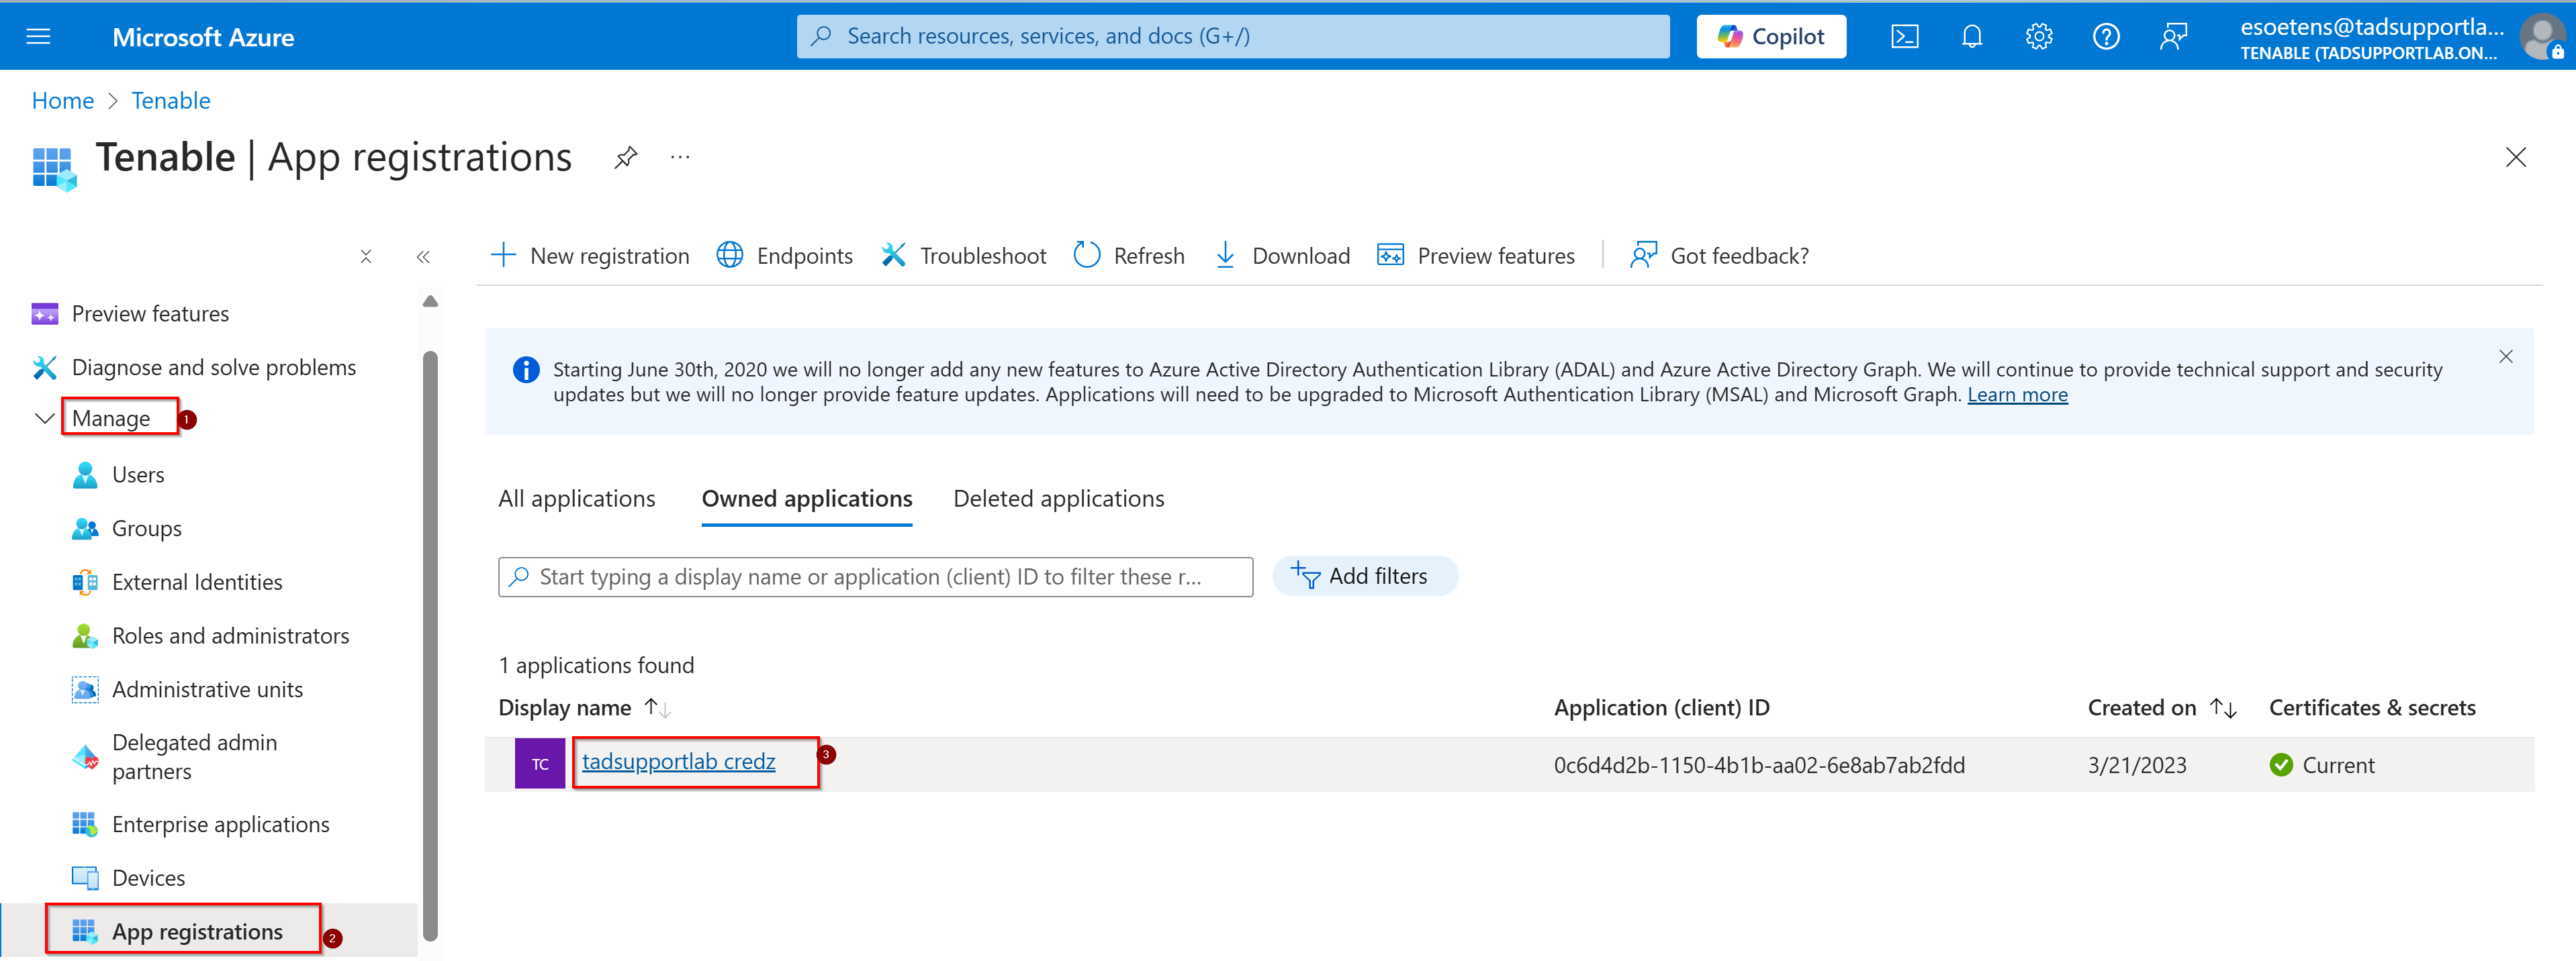Open the tadsupportlab credz application
This screenshot has width=2576, height=961.
(x=678, y=762)
